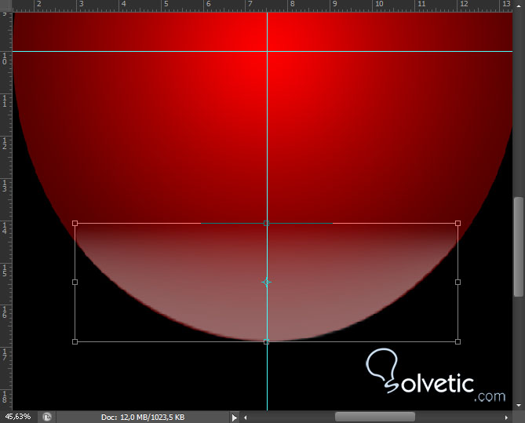This screenshot has height=423, width=525.
Task: Click the transform box bottom-right corner handle
Action: tap(458, 341)
